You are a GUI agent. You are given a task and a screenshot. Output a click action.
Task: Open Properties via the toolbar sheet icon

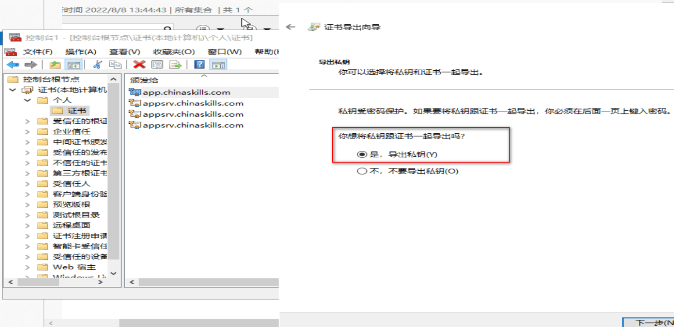[157, 65]
